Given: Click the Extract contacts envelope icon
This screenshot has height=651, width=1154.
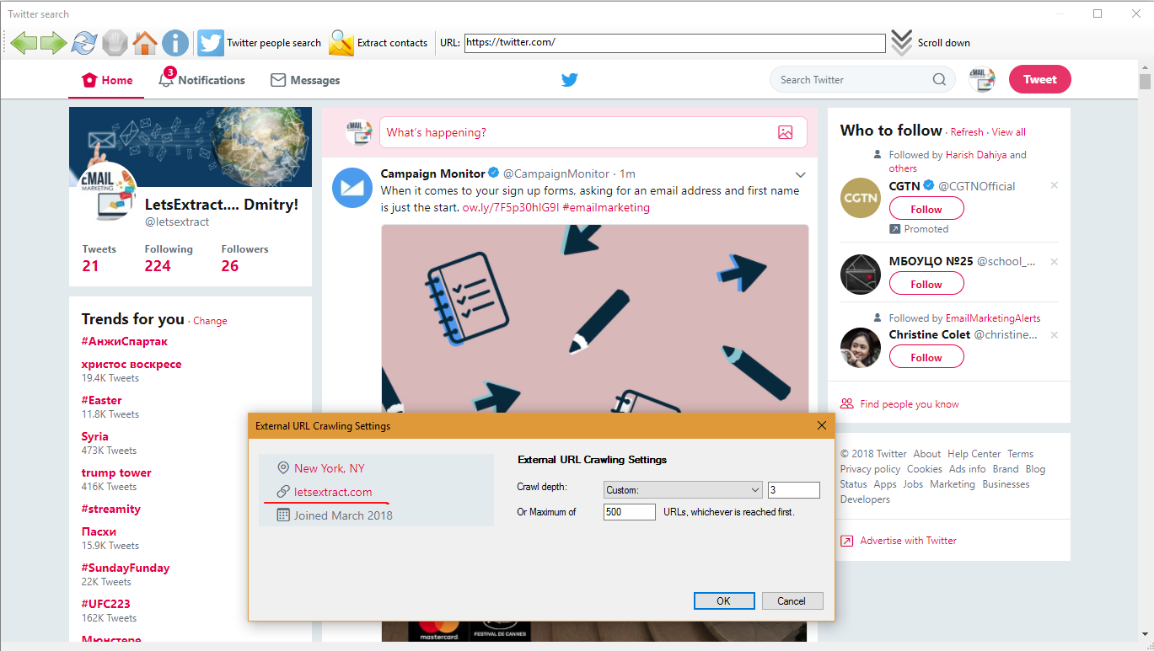Looking at the screenshot, I should (x=341, y=43).
